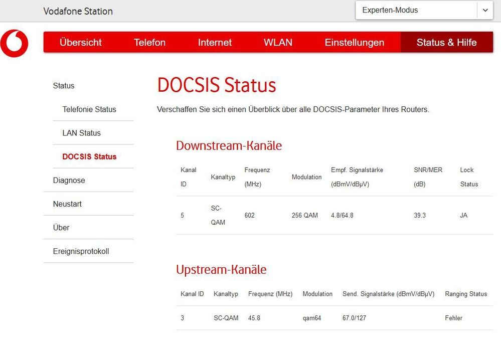Click the SNR/MER column header

click(428, 177)
